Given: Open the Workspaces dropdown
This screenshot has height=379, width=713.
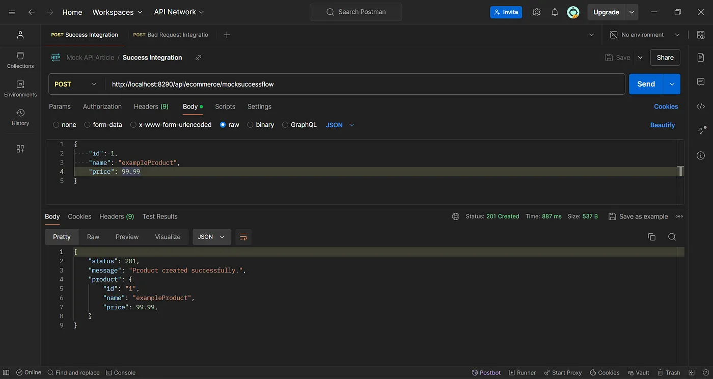Looking at the screenshot, I should [118, 12].
